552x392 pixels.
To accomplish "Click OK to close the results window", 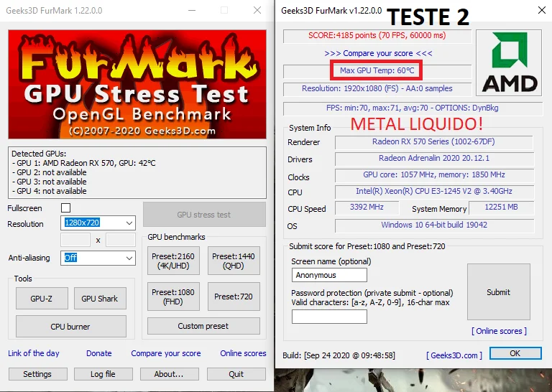I will [515, 353].
